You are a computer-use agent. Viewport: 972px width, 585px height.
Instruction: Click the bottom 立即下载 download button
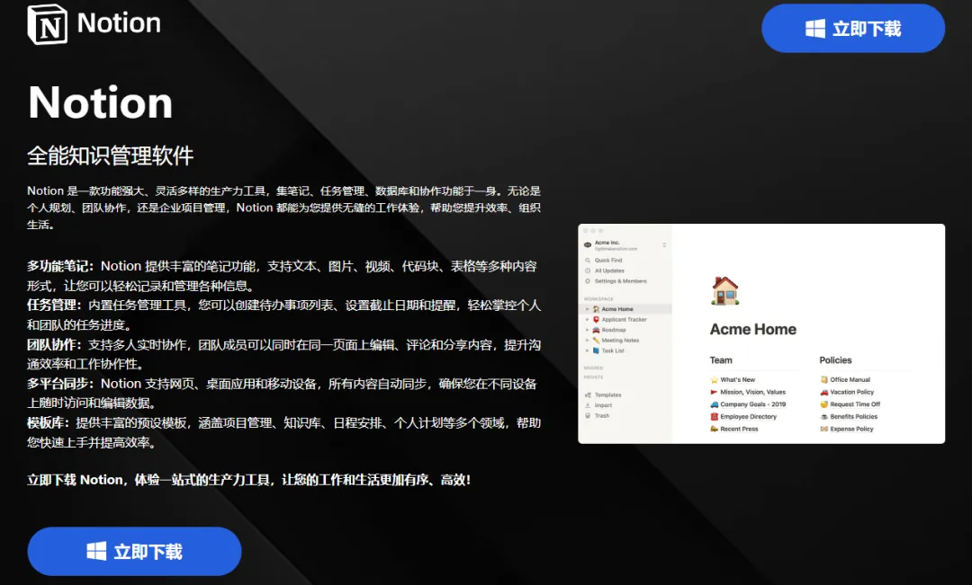[x=134, y=551]
